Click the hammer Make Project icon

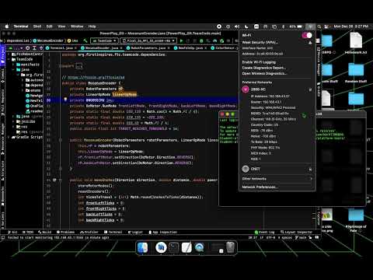(85, 40)
